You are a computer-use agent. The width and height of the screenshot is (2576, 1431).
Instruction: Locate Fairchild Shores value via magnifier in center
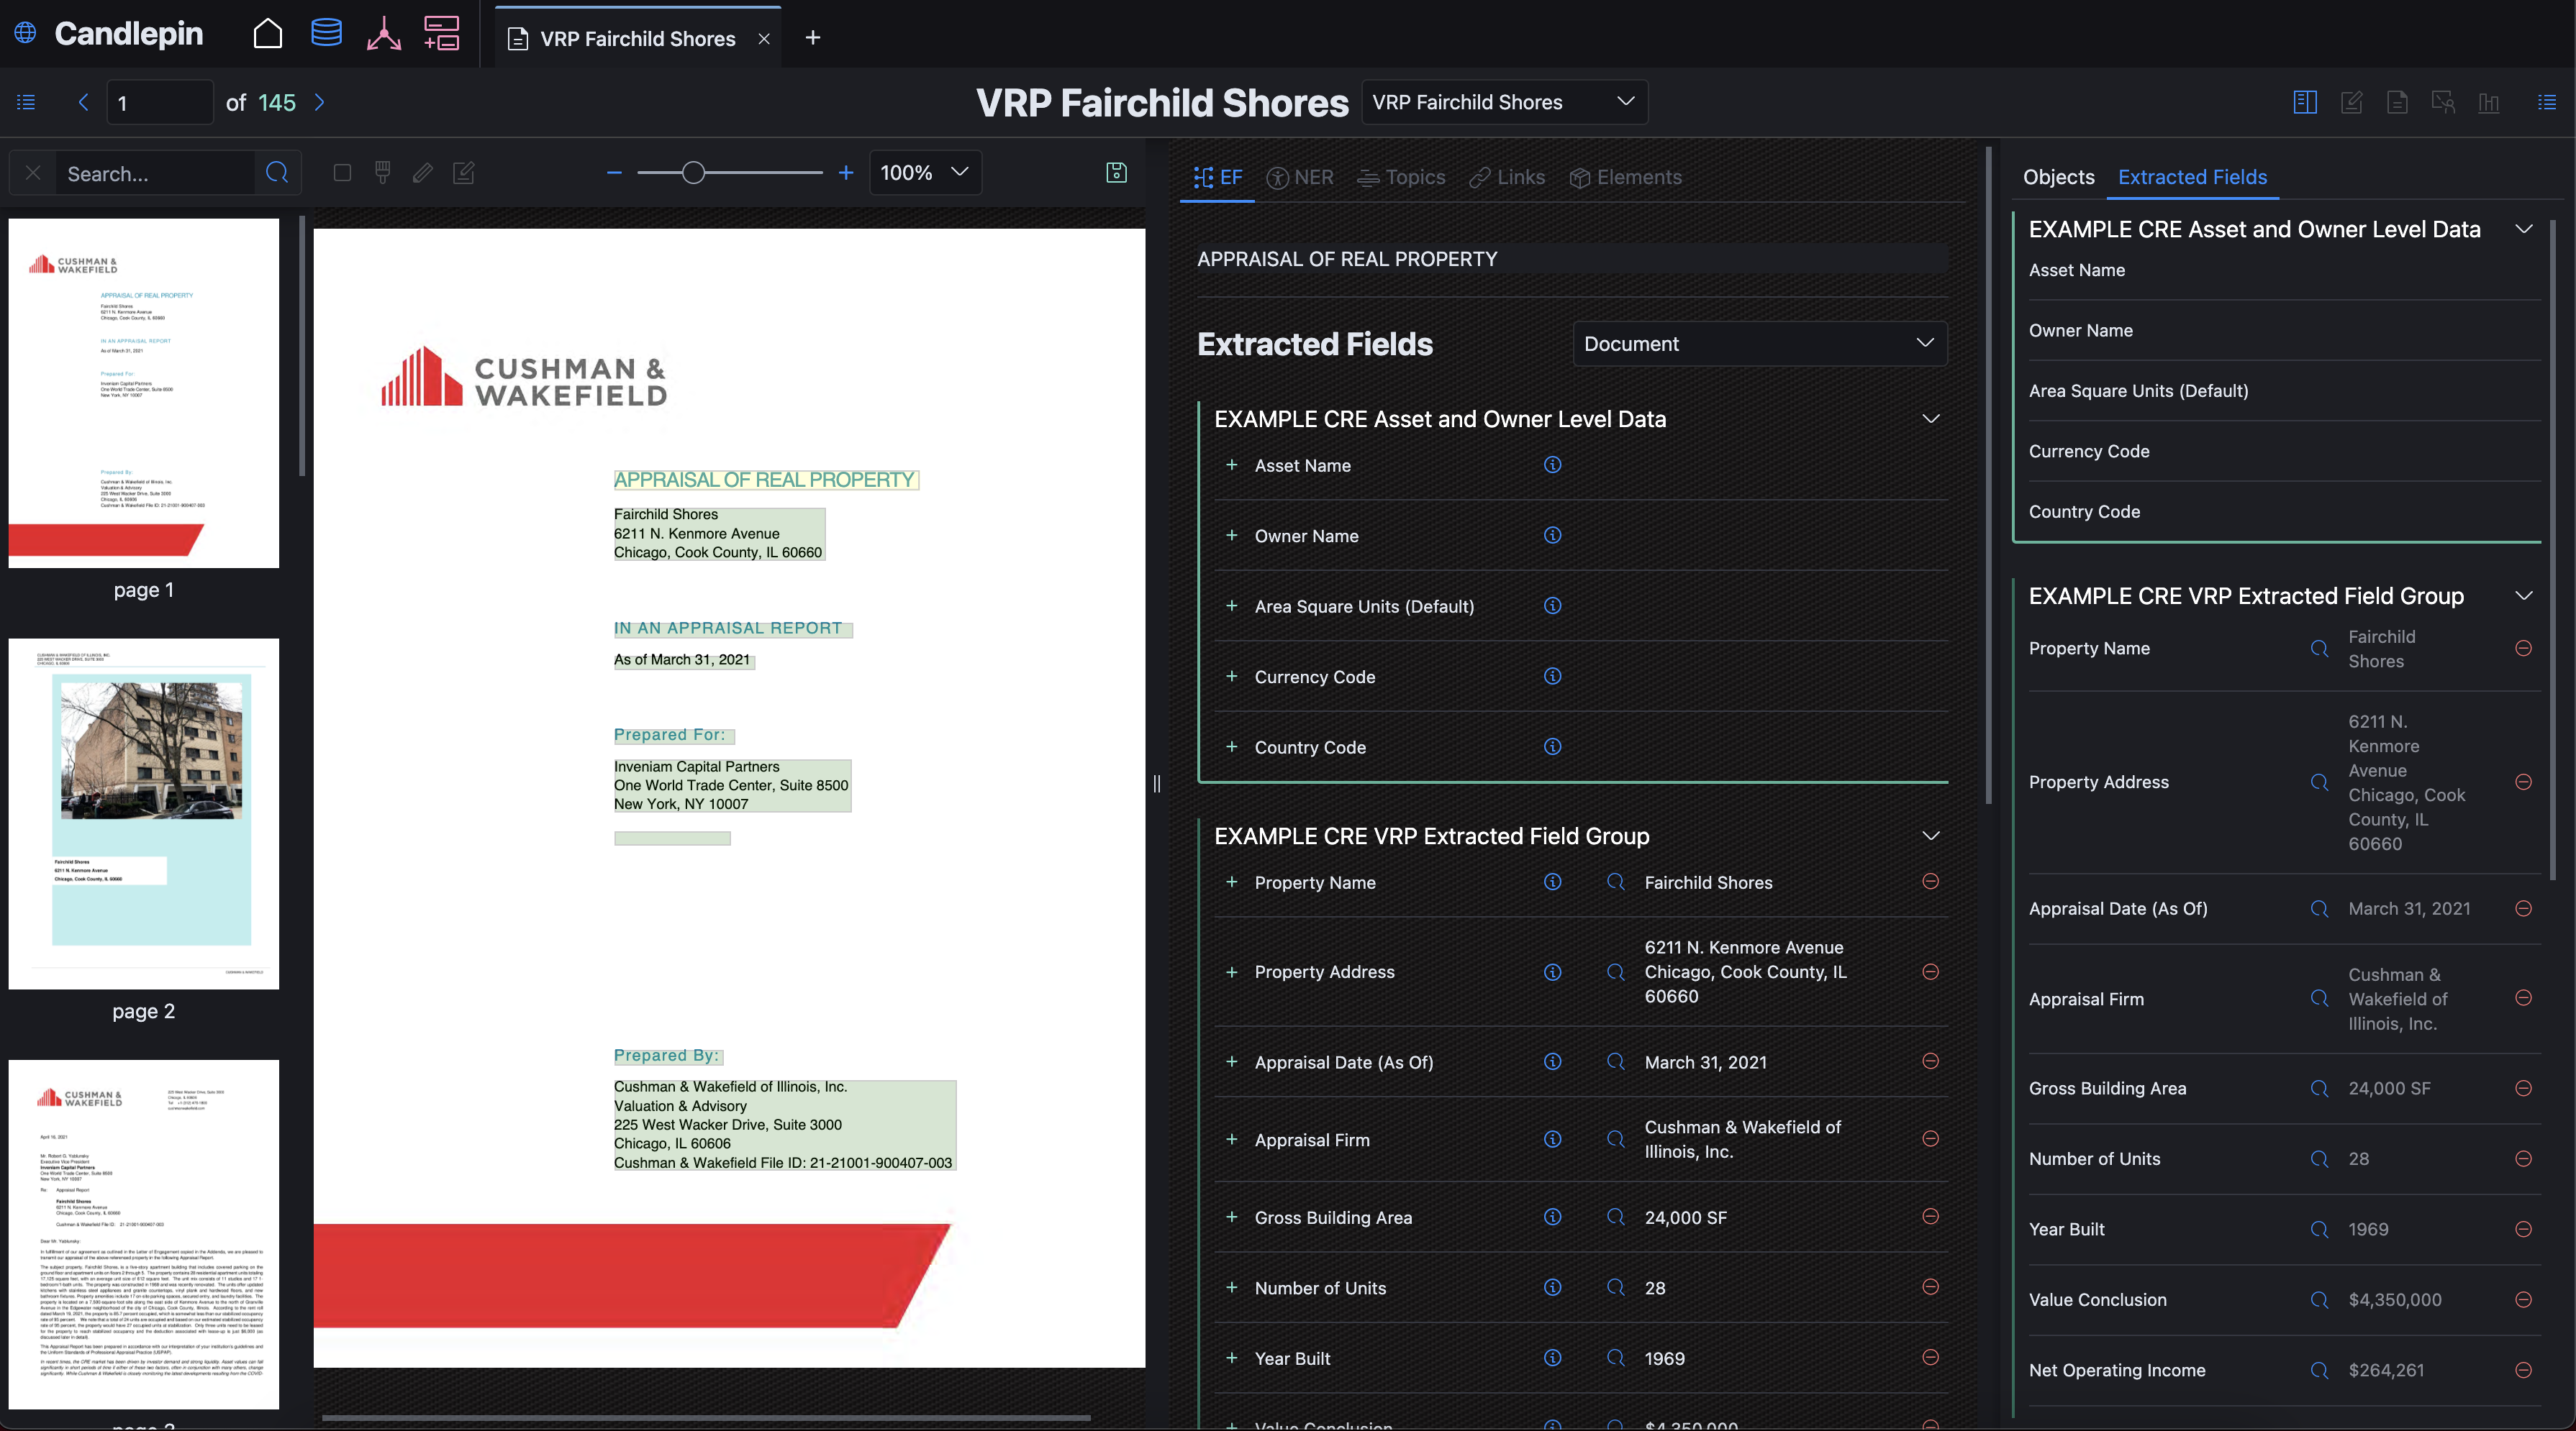pos(1615,882)
